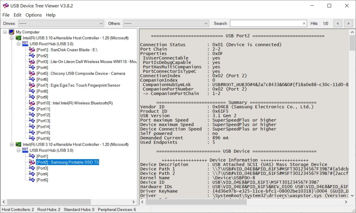
Task: Click the first USB Root Hub icon
Action: (24, 44)
